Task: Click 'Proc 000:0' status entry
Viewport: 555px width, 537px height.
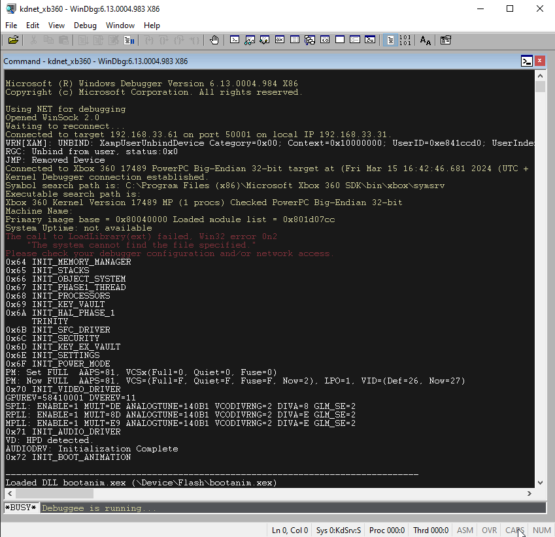Action: point(386,530)
